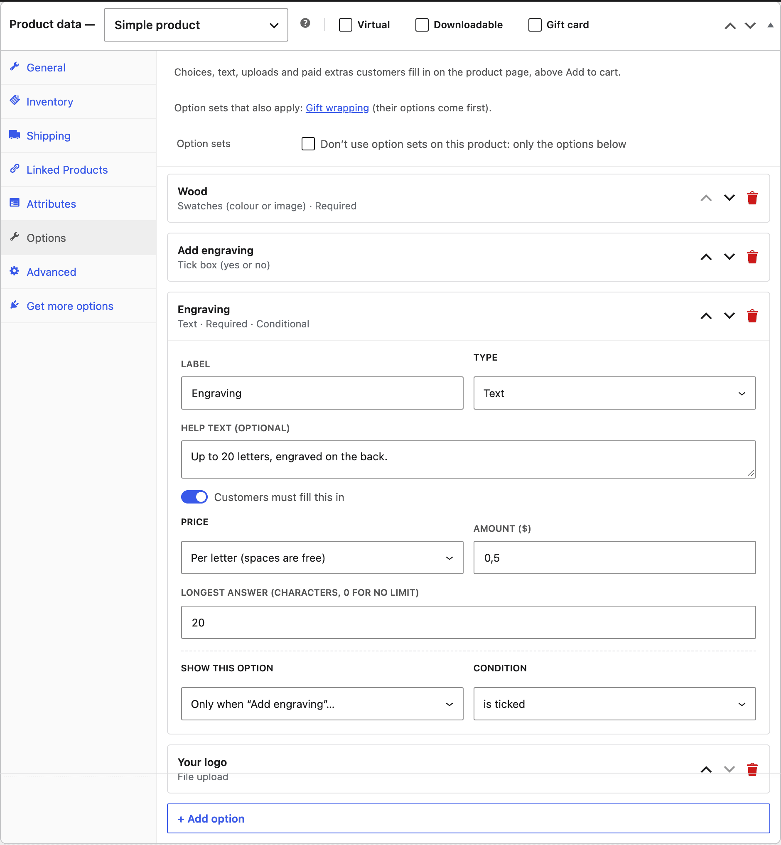
Task: Move Your logo option up
Action: point(706,769)
